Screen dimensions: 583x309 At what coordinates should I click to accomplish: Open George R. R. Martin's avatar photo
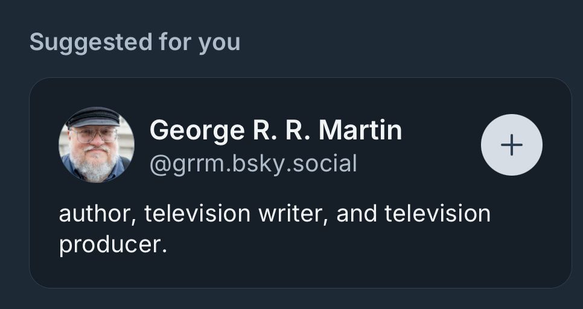(97, 145)
